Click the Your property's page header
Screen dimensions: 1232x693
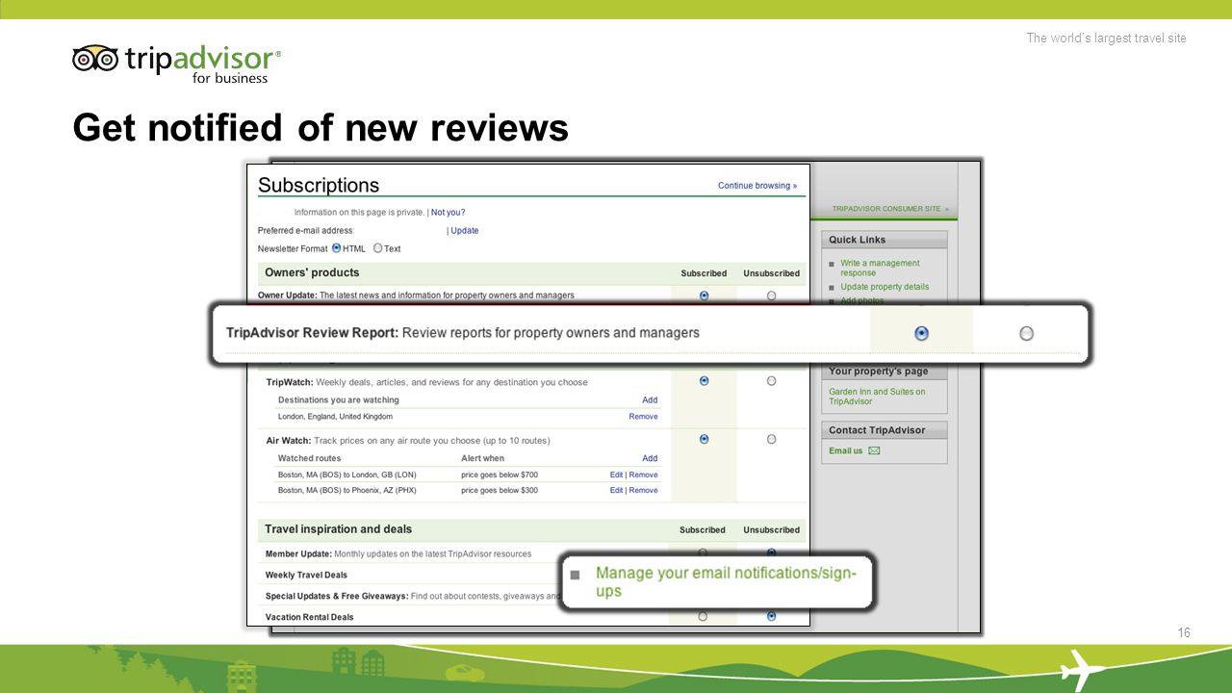pos(885,372)
